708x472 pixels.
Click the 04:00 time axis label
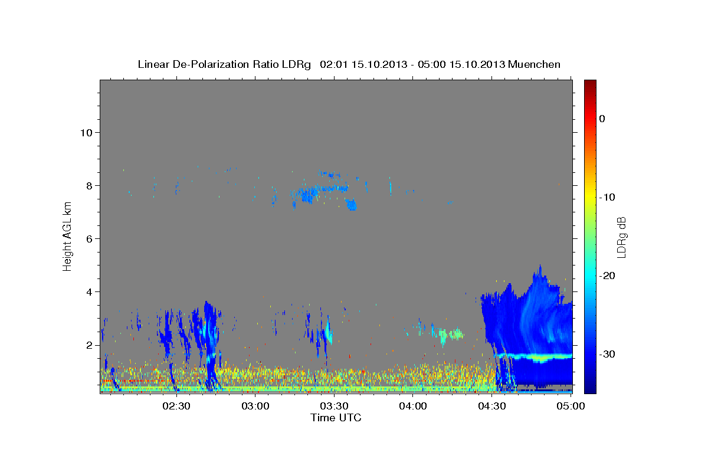(x=413, y=406)
